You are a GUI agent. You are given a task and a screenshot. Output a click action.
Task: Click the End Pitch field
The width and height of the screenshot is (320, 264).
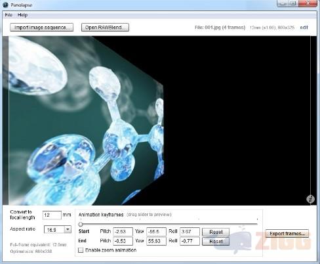(123, 241)
